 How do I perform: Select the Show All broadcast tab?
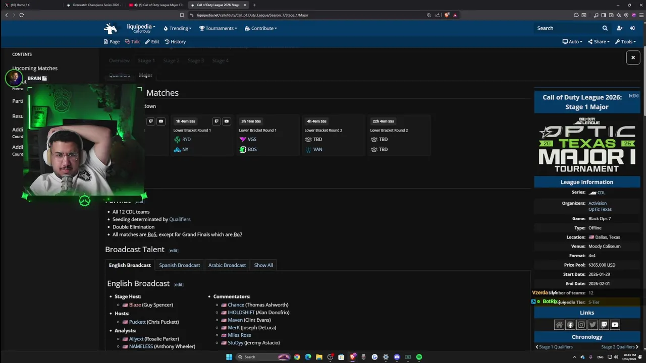point(263,265)
